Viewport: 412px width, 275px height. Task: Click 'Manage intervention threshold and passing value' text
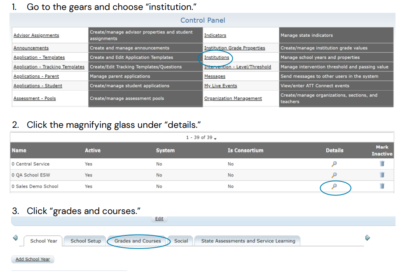point(335,67)
